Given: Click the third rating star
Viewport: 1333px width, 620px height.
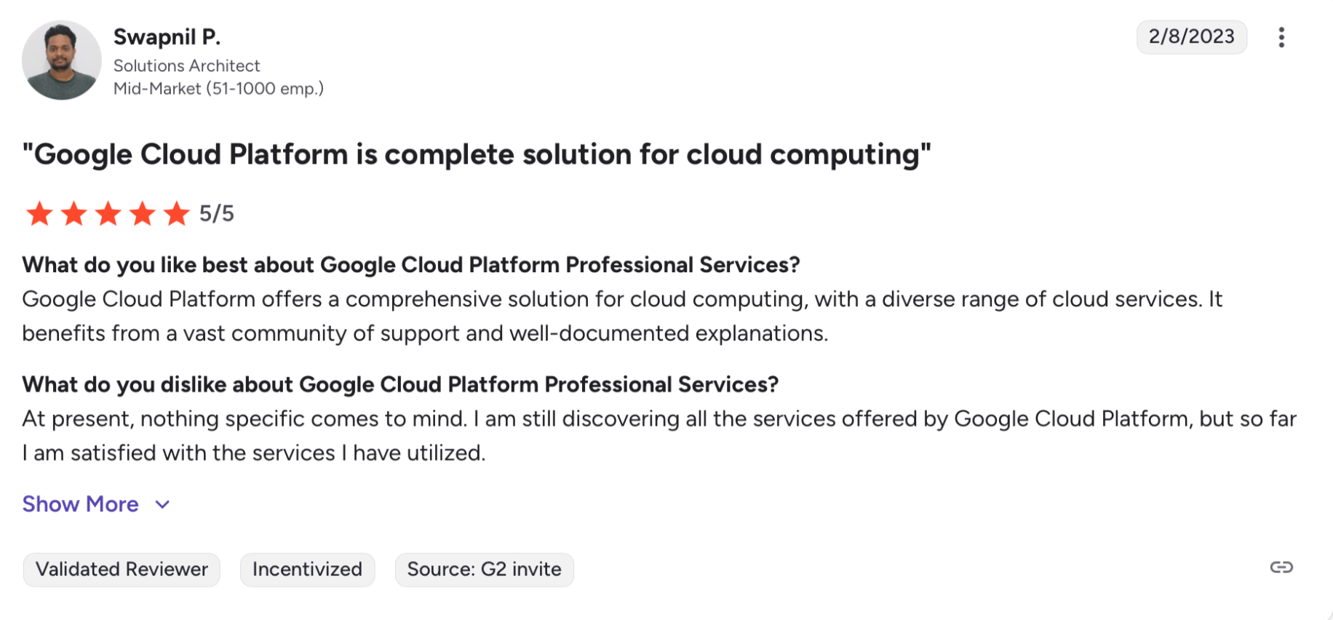Looking at the screenshot, I should point(108,214).
